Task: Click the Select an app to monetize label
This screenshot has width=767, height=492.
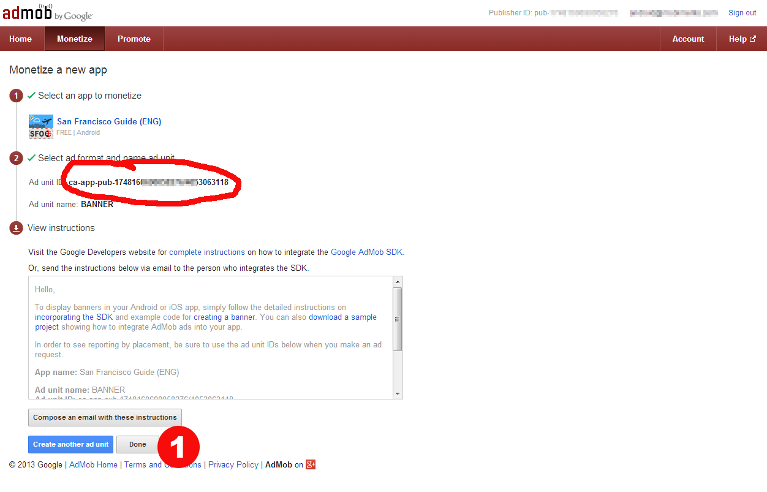Action: (89, 96)
